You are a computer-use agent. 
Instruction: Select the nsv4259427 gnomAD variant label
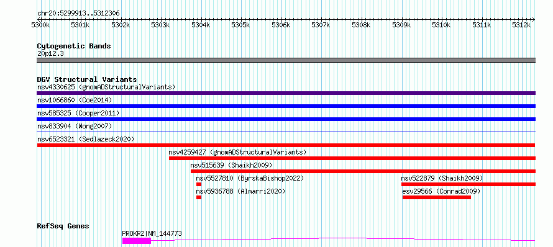tap(237, 152)
